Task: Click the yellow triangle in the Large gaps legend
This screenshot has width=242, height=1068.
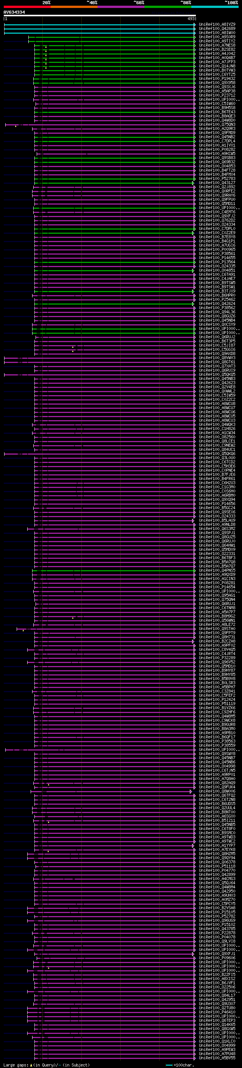Action: click(31, 1065)
